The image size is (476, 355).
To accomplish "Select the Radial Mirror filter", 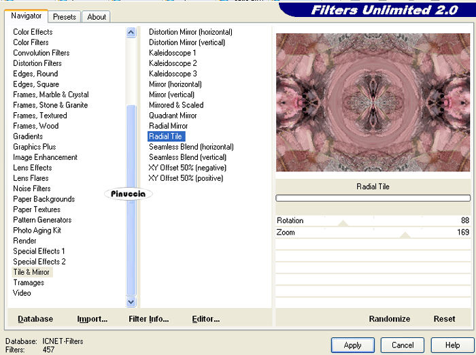I will [168, 126].
